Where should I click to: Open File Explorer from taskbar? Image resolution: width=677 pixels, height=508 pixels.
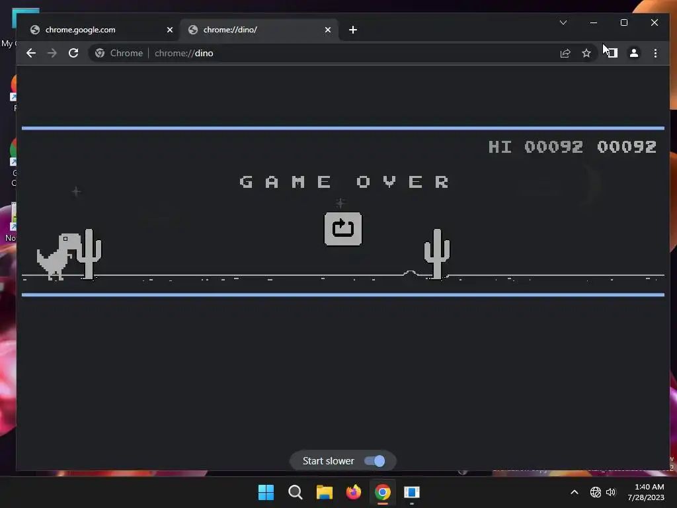point(324,492)
